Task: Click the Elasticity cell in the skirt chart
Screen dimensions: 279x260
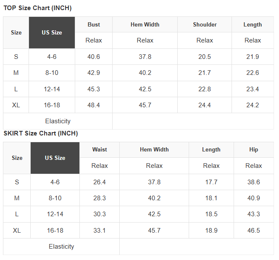Action: coord(61,247)
